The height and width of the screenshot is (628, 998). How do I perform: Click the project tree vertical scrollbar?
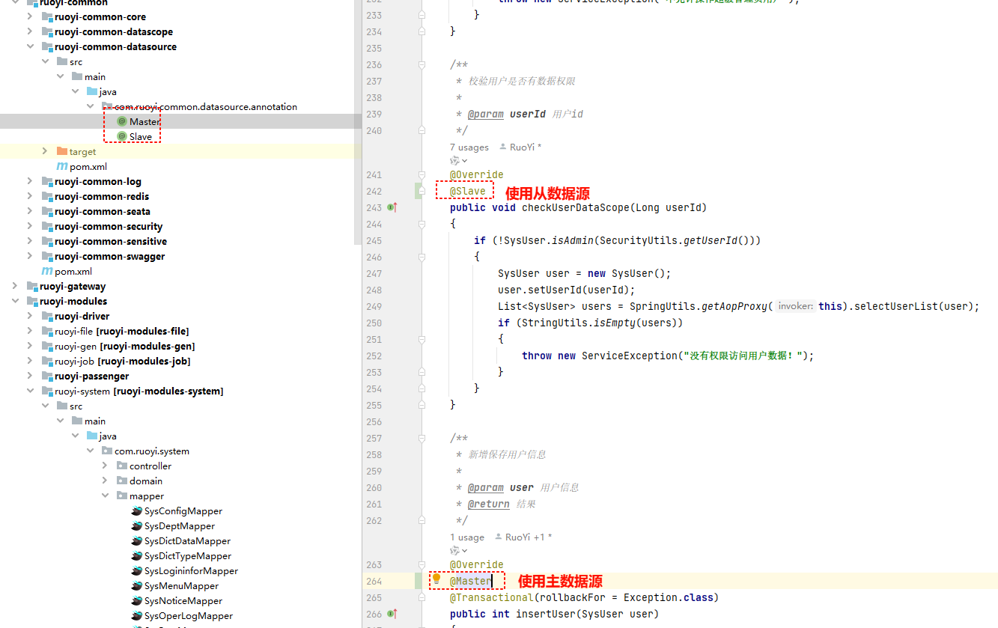tap(357, 120)
